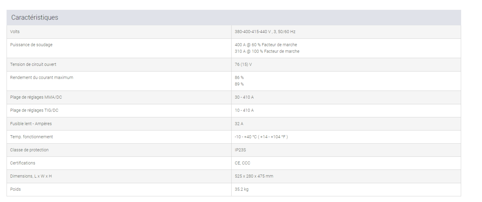482x202 pixels.
Task: Click Plage de réglages TIG/DC label
Action: coord(34,110)
